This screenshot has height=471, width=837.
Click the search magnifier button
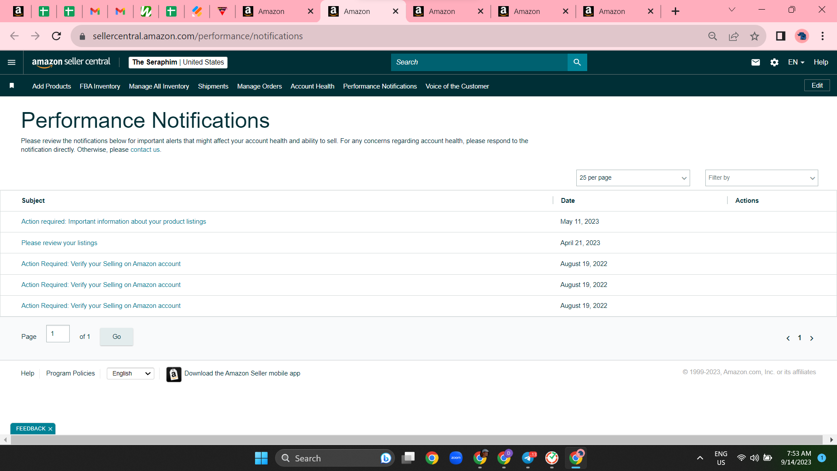pos(577,62)
